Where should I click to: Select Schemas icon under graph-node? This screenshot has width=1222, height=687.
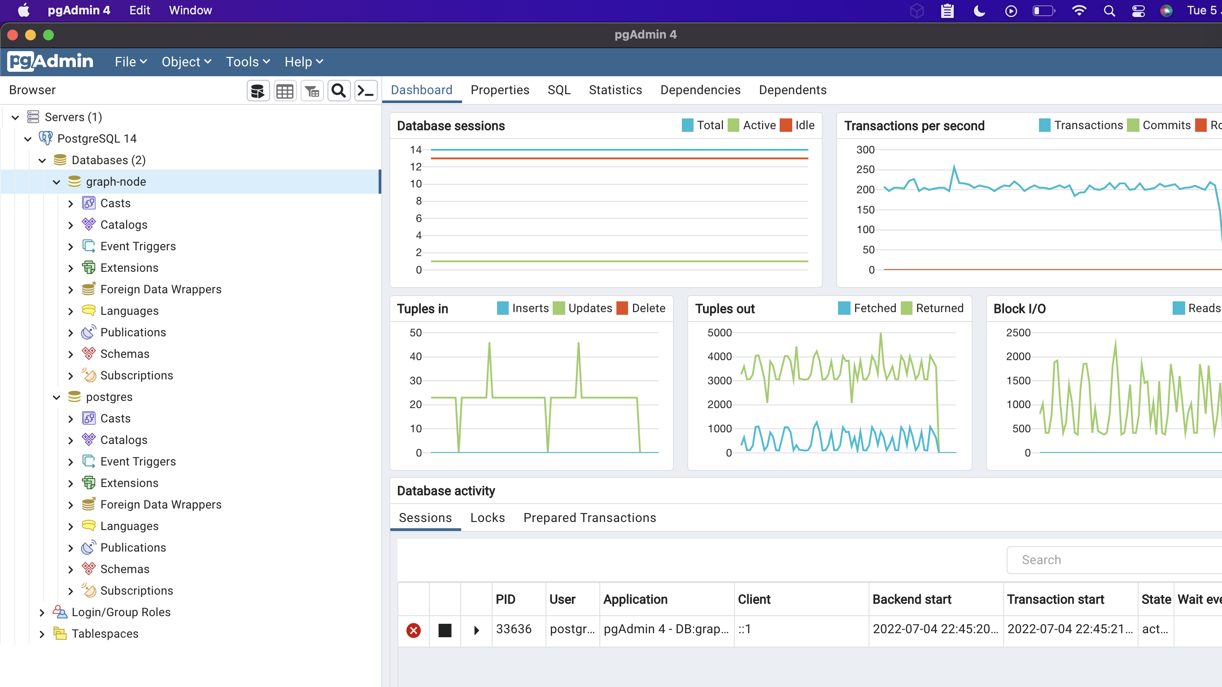89,353
